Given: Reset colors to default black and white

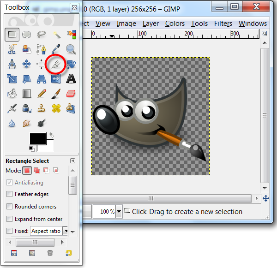Looking at the screenshot, I should coord(32,149).
